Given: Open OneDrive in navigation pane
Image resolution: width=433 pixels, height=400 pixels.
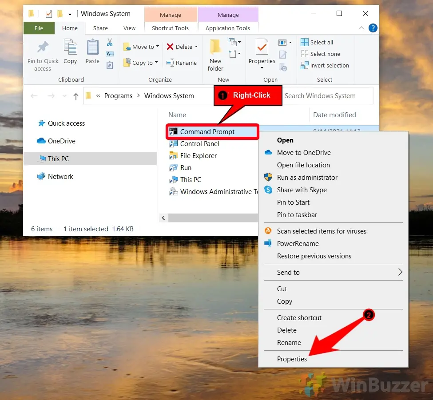Looking at the screenshot, I should click(56, 141).
